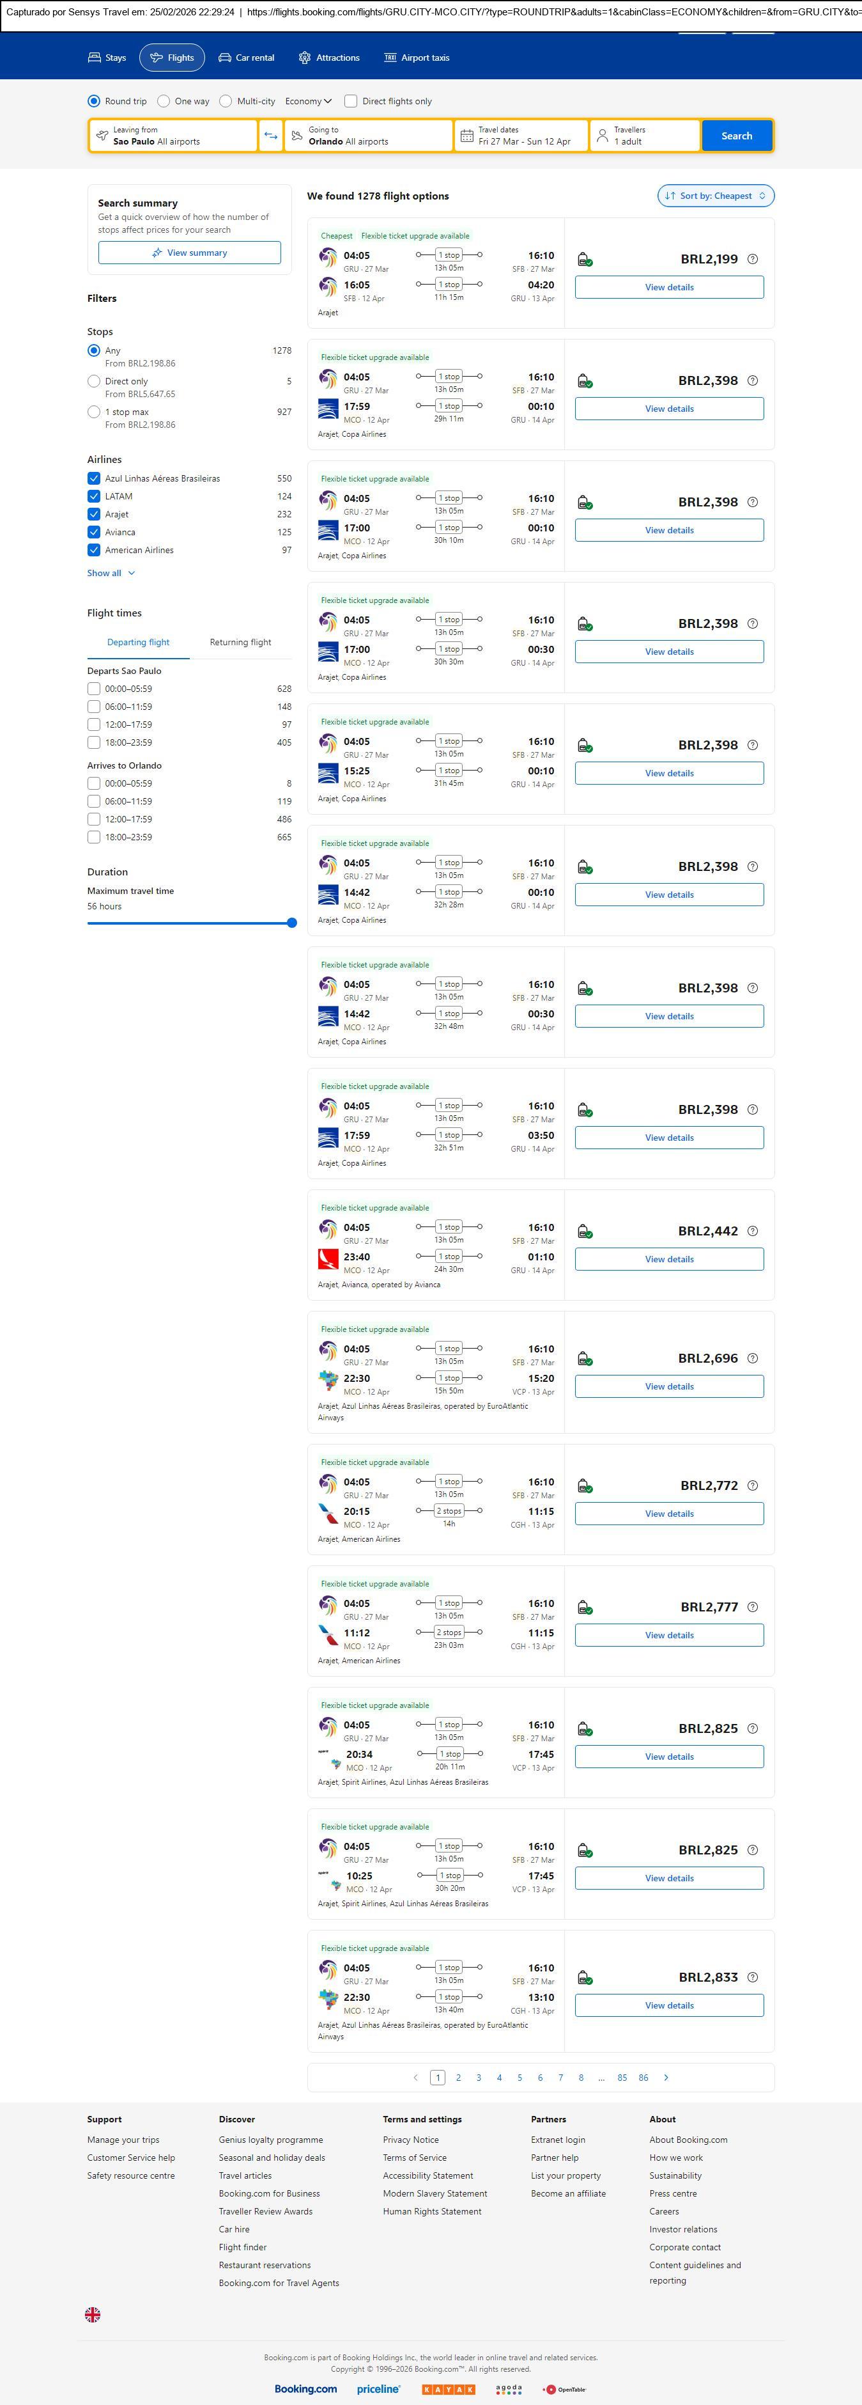Click the baggage icon on the cheapest flight

click(584, 260)
